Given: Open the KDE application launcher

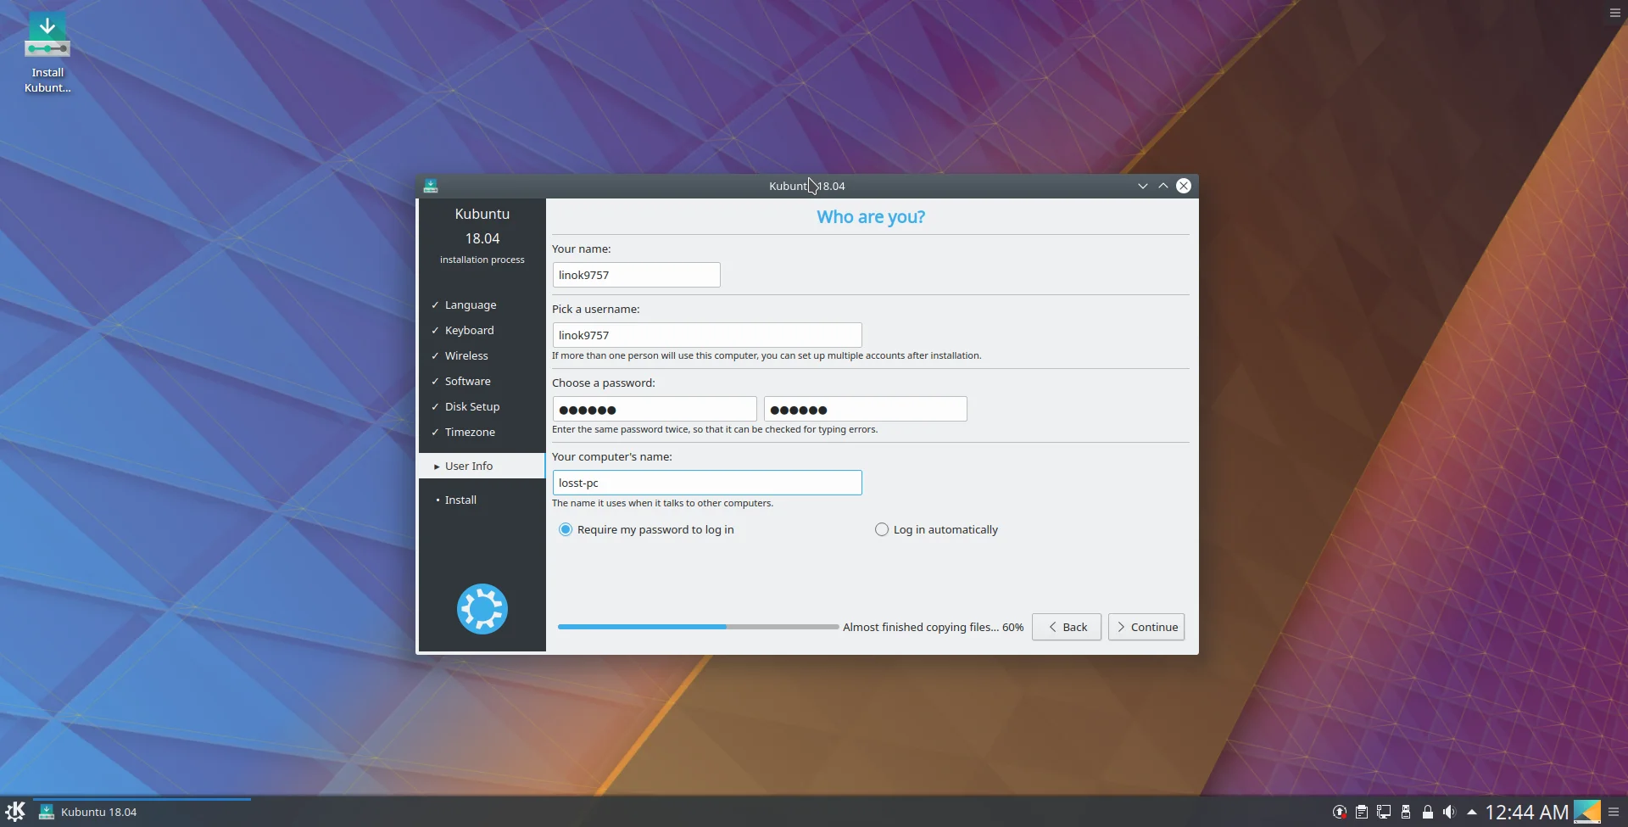Looking at the screenshot, I should [x=15, y=812].
